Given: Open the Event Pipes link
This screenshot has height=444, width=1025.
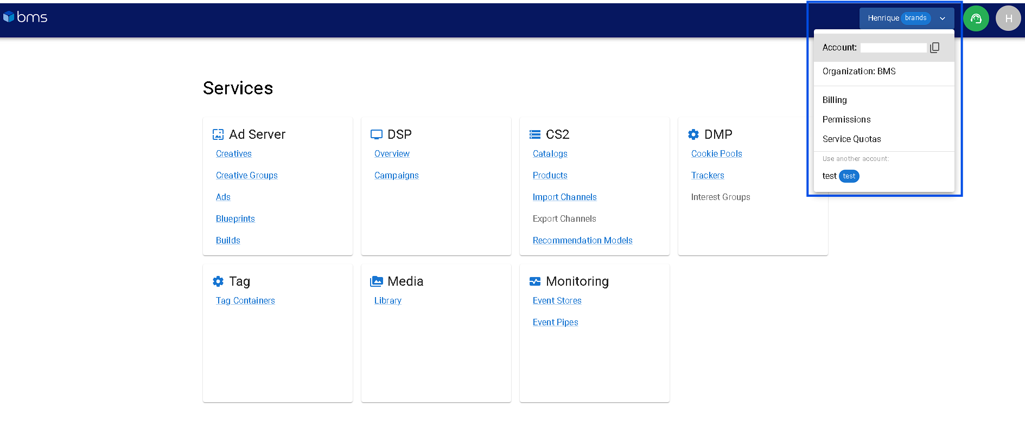Looking at the screenshot, I should (x=555, y=322).
